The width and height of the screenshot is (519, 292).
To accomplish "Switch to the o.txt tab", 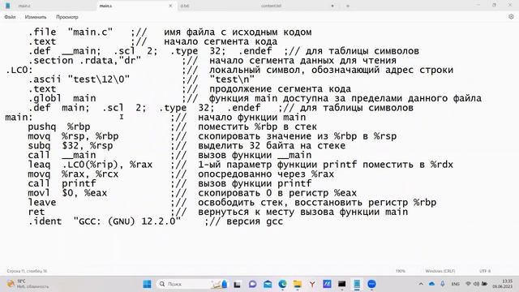I will 185,6.
